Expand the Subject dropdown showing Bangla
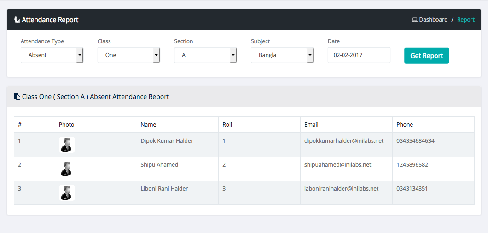Screen dimensions: 488x233 click(282, 55)
